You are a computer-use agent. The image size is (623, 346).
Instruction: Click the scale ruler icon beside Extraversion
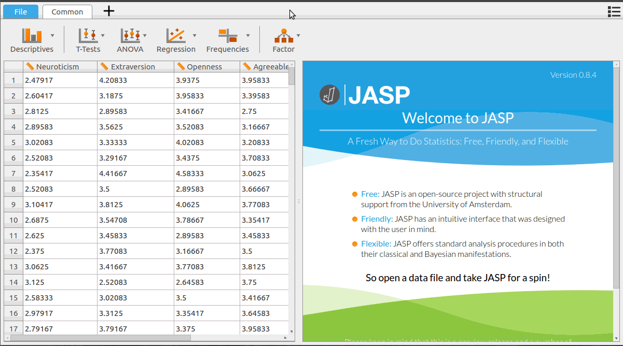pyautogui.click(x=104, y=66)
